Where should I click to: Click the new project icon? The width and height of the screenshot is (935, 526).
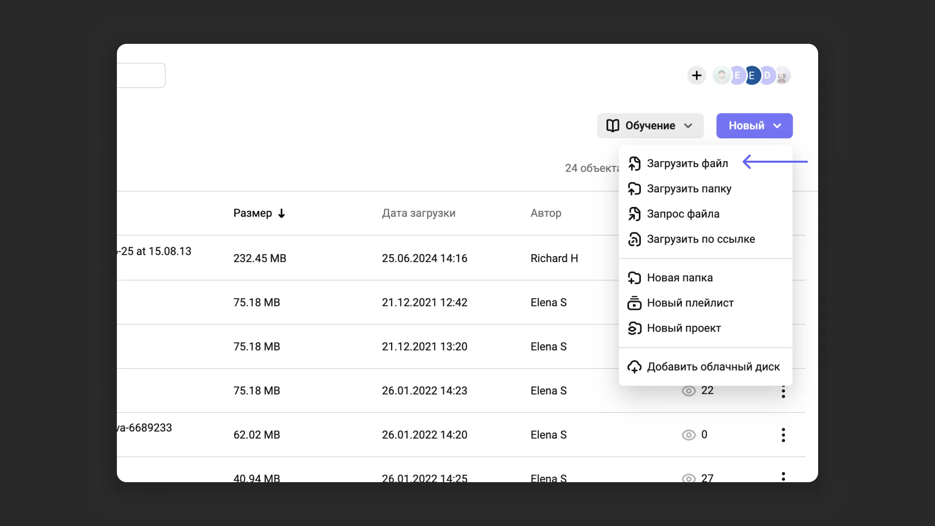[x=634, y=328]
